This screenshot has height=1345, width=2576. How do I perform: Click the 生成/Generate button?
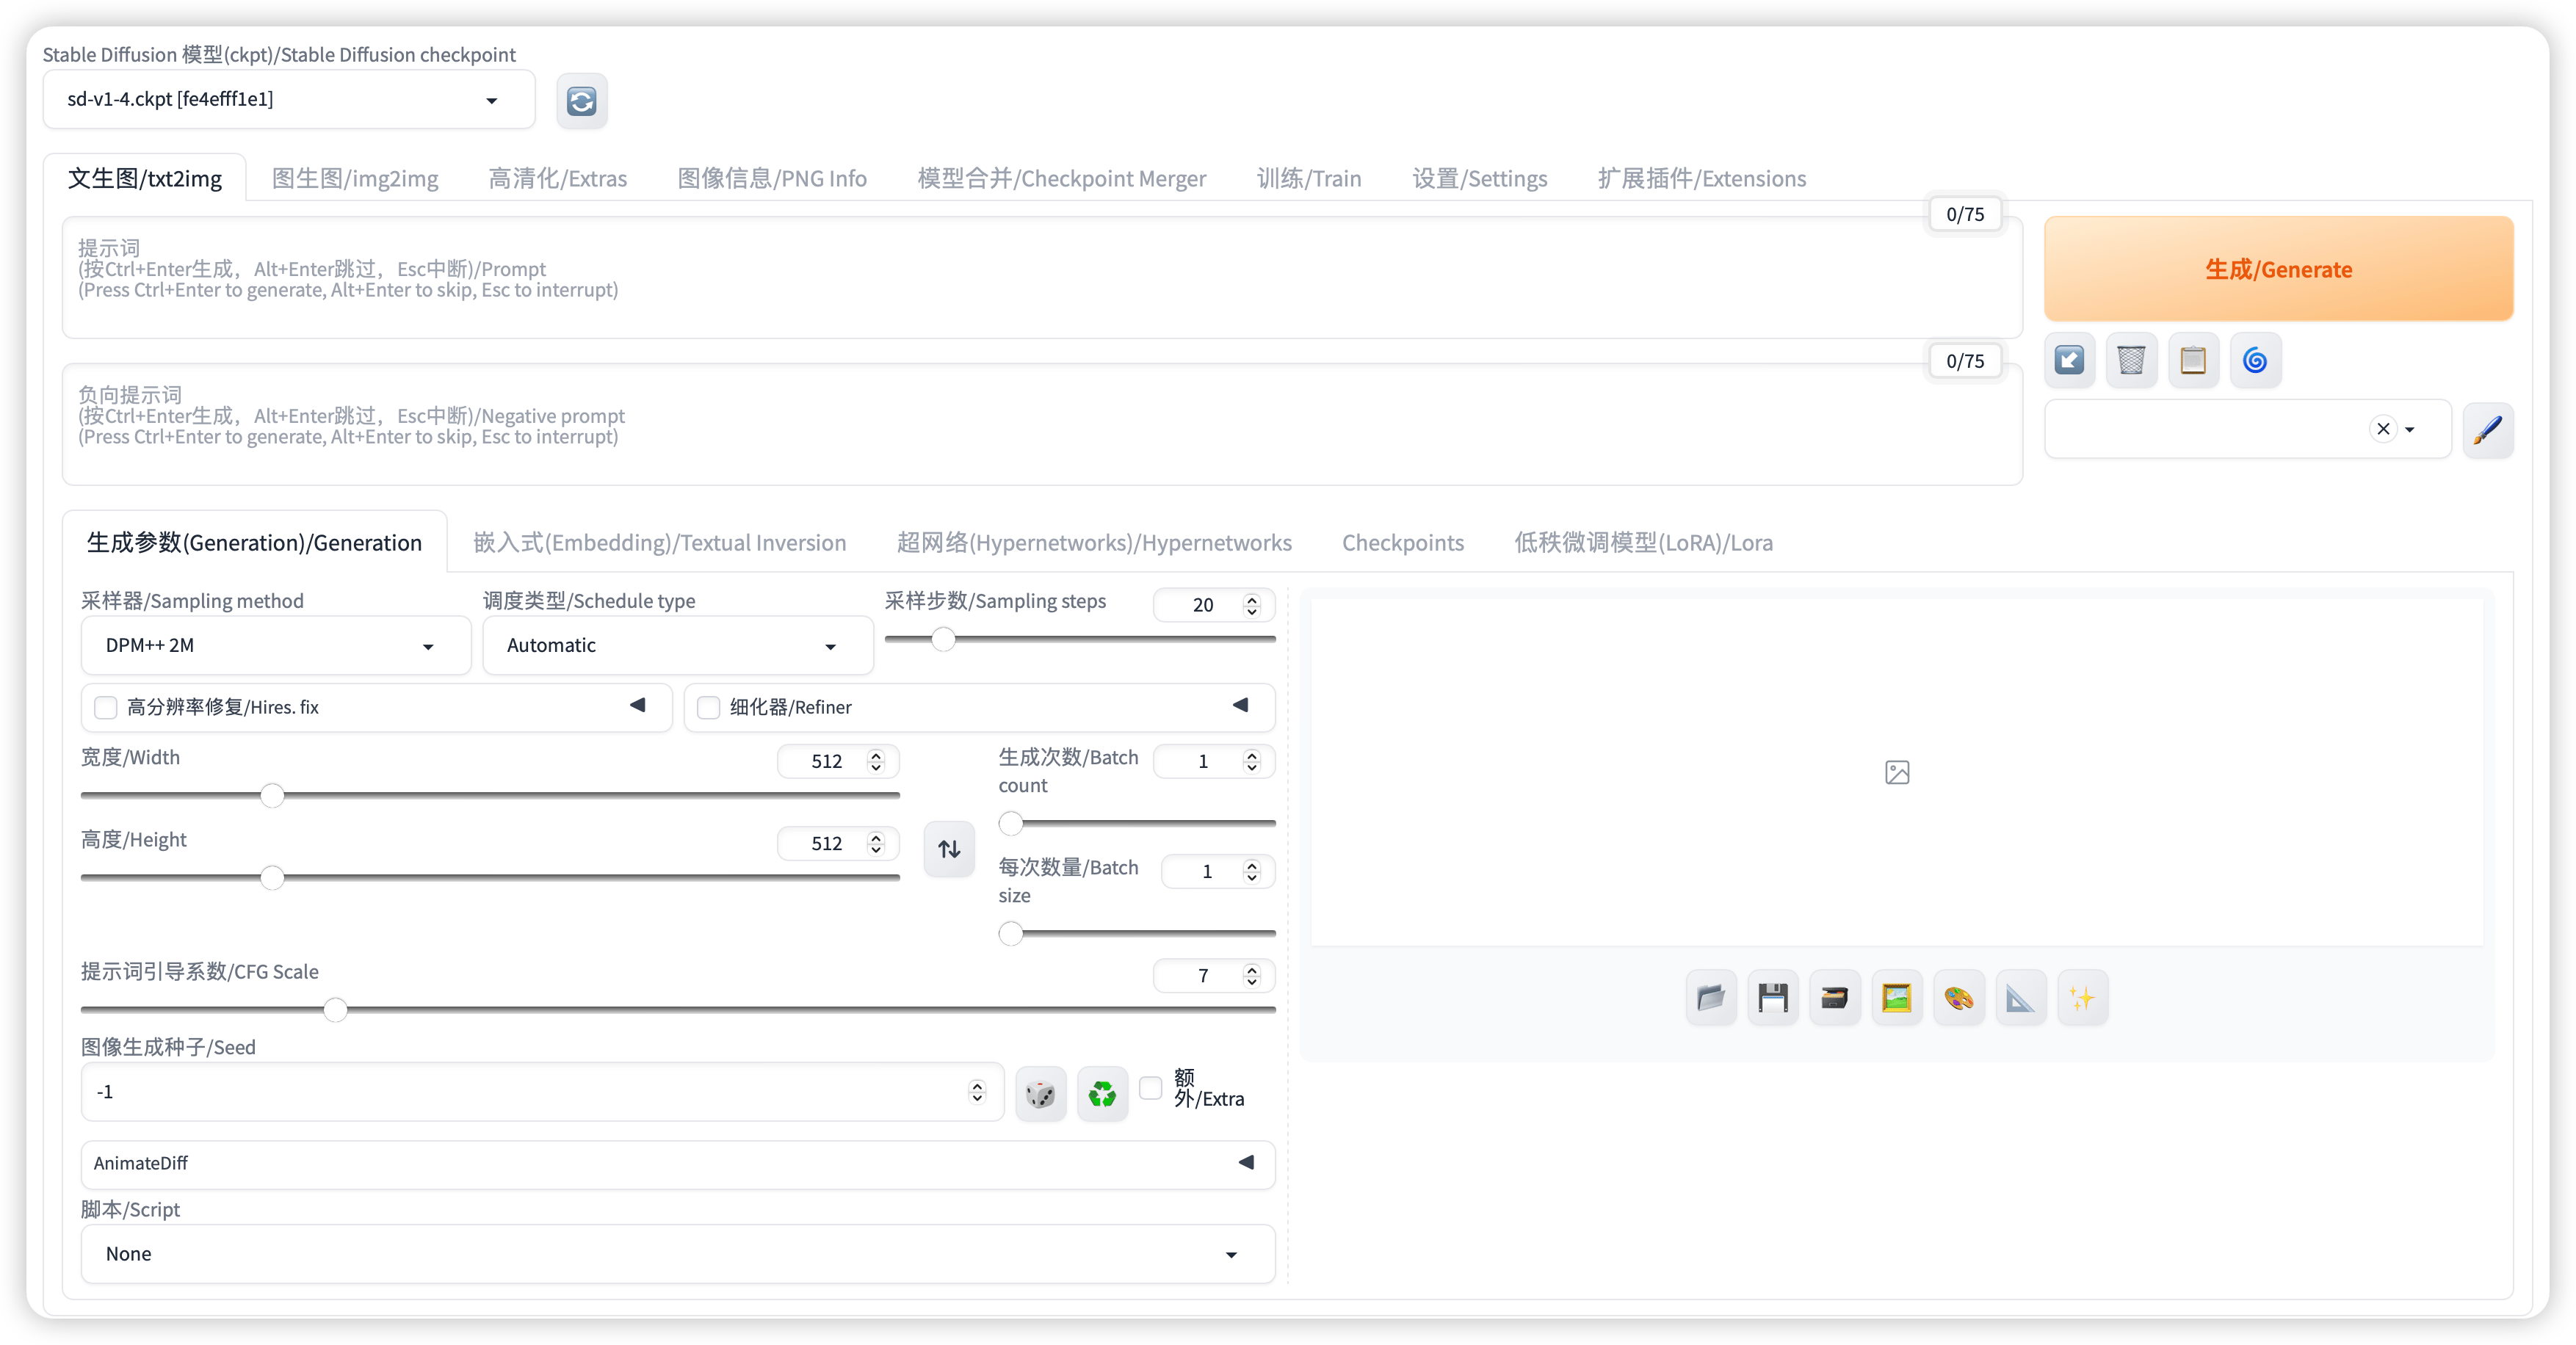tap(2278, 268)
